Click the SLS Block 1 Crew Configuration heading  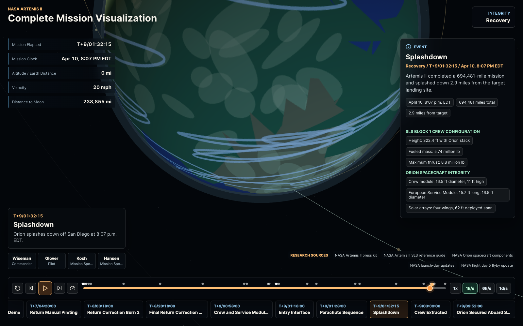pyautogui.click(x=443, y=132)
